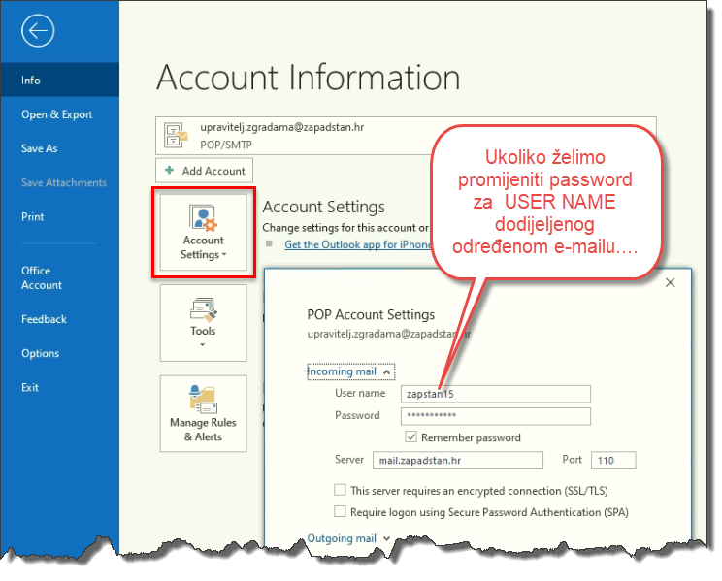Close the POP Account Settings dialog
The height and width of the screenshot is (581, 722).
(670, 282)
